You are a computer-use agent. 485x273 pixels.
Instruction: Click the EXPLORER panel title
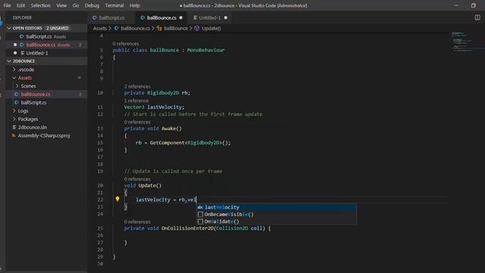[x=22, y=17]
